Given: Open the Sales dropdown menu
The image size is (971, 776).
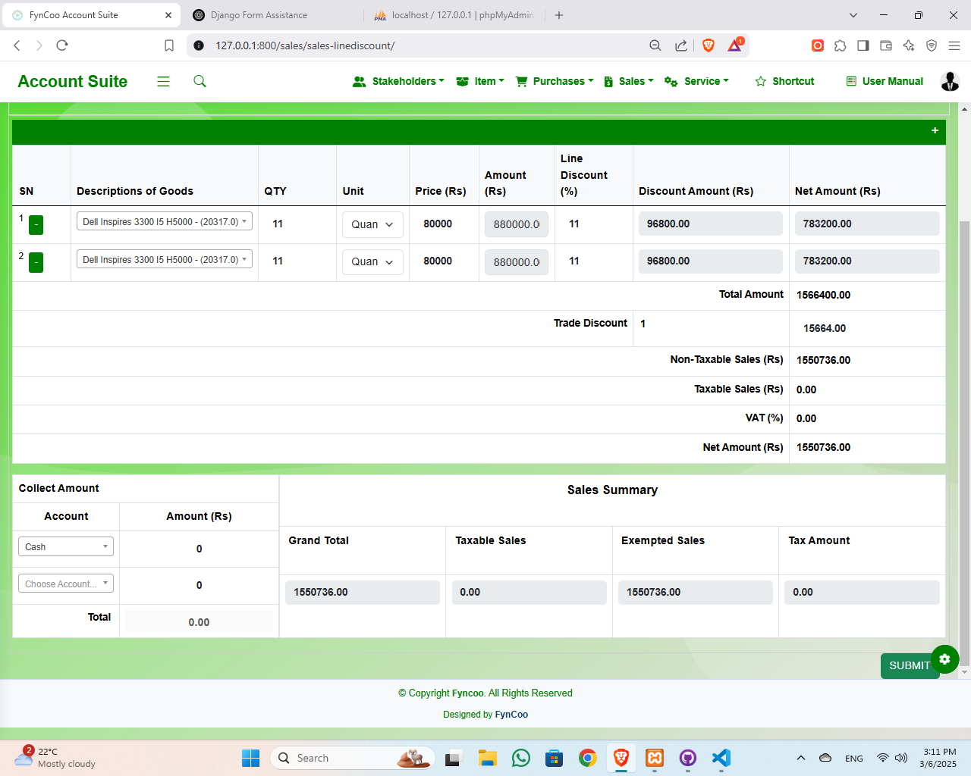Looking at the screenshot, I should tap(629, 81).
